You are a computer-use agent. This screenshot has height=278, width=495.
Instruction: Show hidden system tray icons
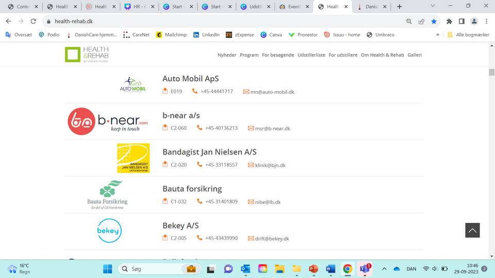384,269
